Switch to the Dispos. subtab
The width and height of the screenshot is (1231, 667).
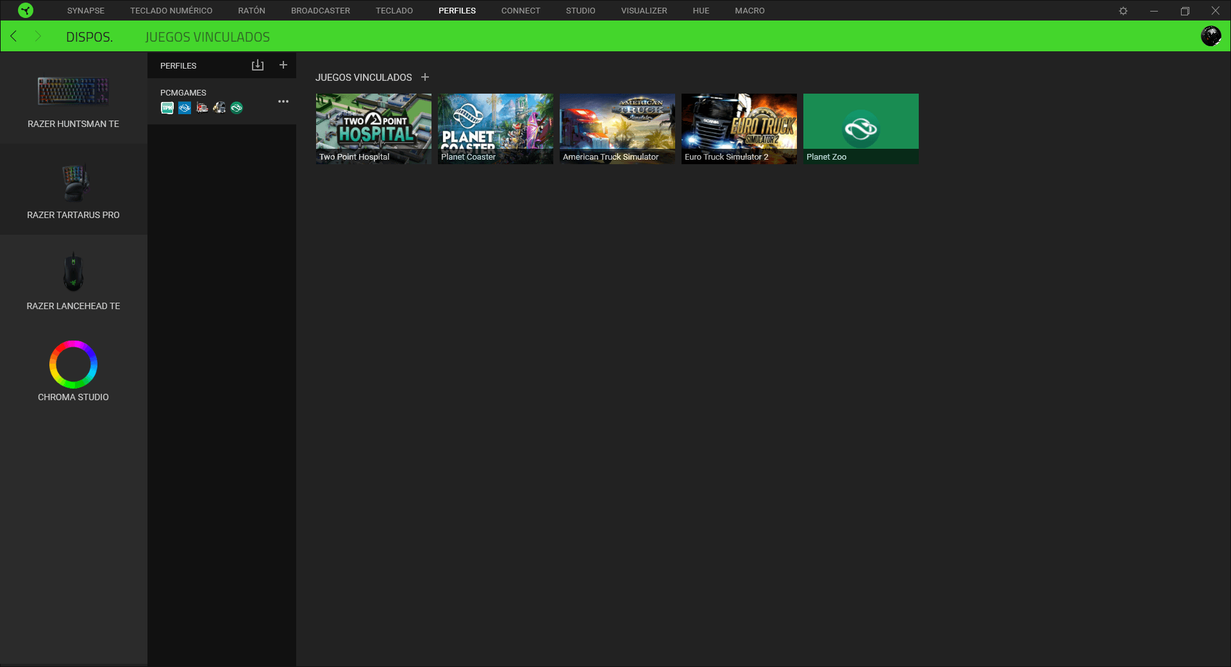tap(89, 37)
